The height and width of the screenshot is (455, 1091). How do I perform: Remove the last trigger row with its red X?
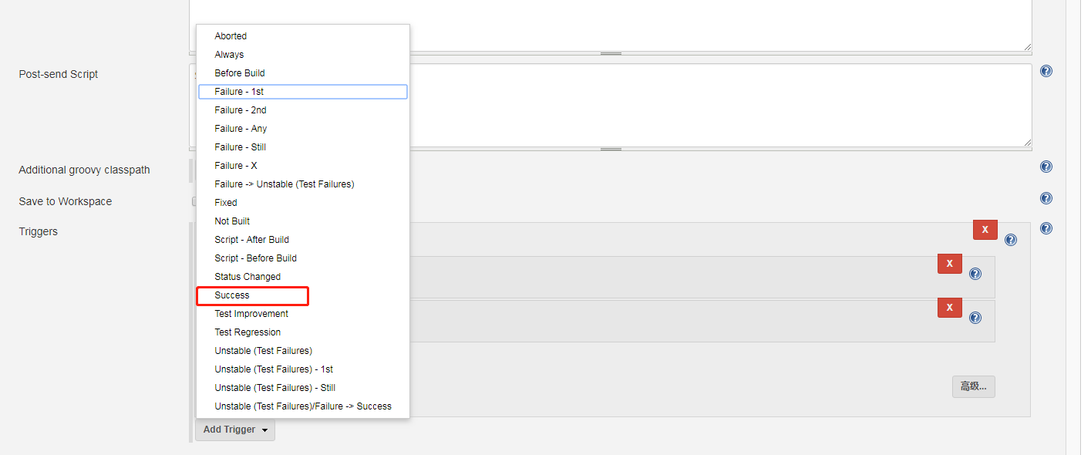949,308
